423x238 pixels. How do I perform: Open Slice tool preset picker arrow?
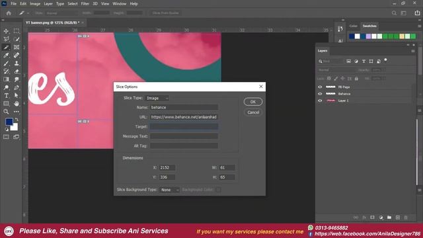click(x=28, y=13)
